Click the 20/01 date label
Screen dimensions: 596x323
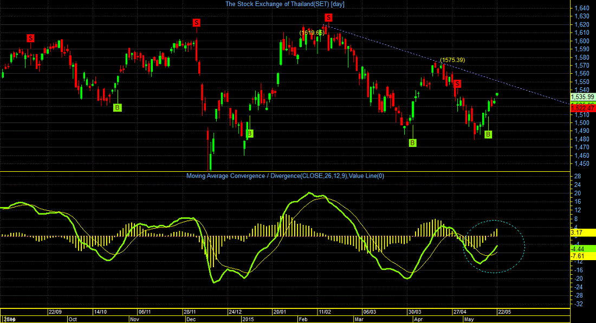[x=280, y=312]
